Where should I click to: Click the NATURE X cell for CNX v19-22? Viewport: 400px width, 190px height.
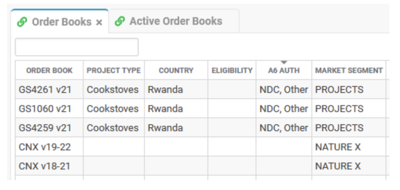(x=349, y=147)
